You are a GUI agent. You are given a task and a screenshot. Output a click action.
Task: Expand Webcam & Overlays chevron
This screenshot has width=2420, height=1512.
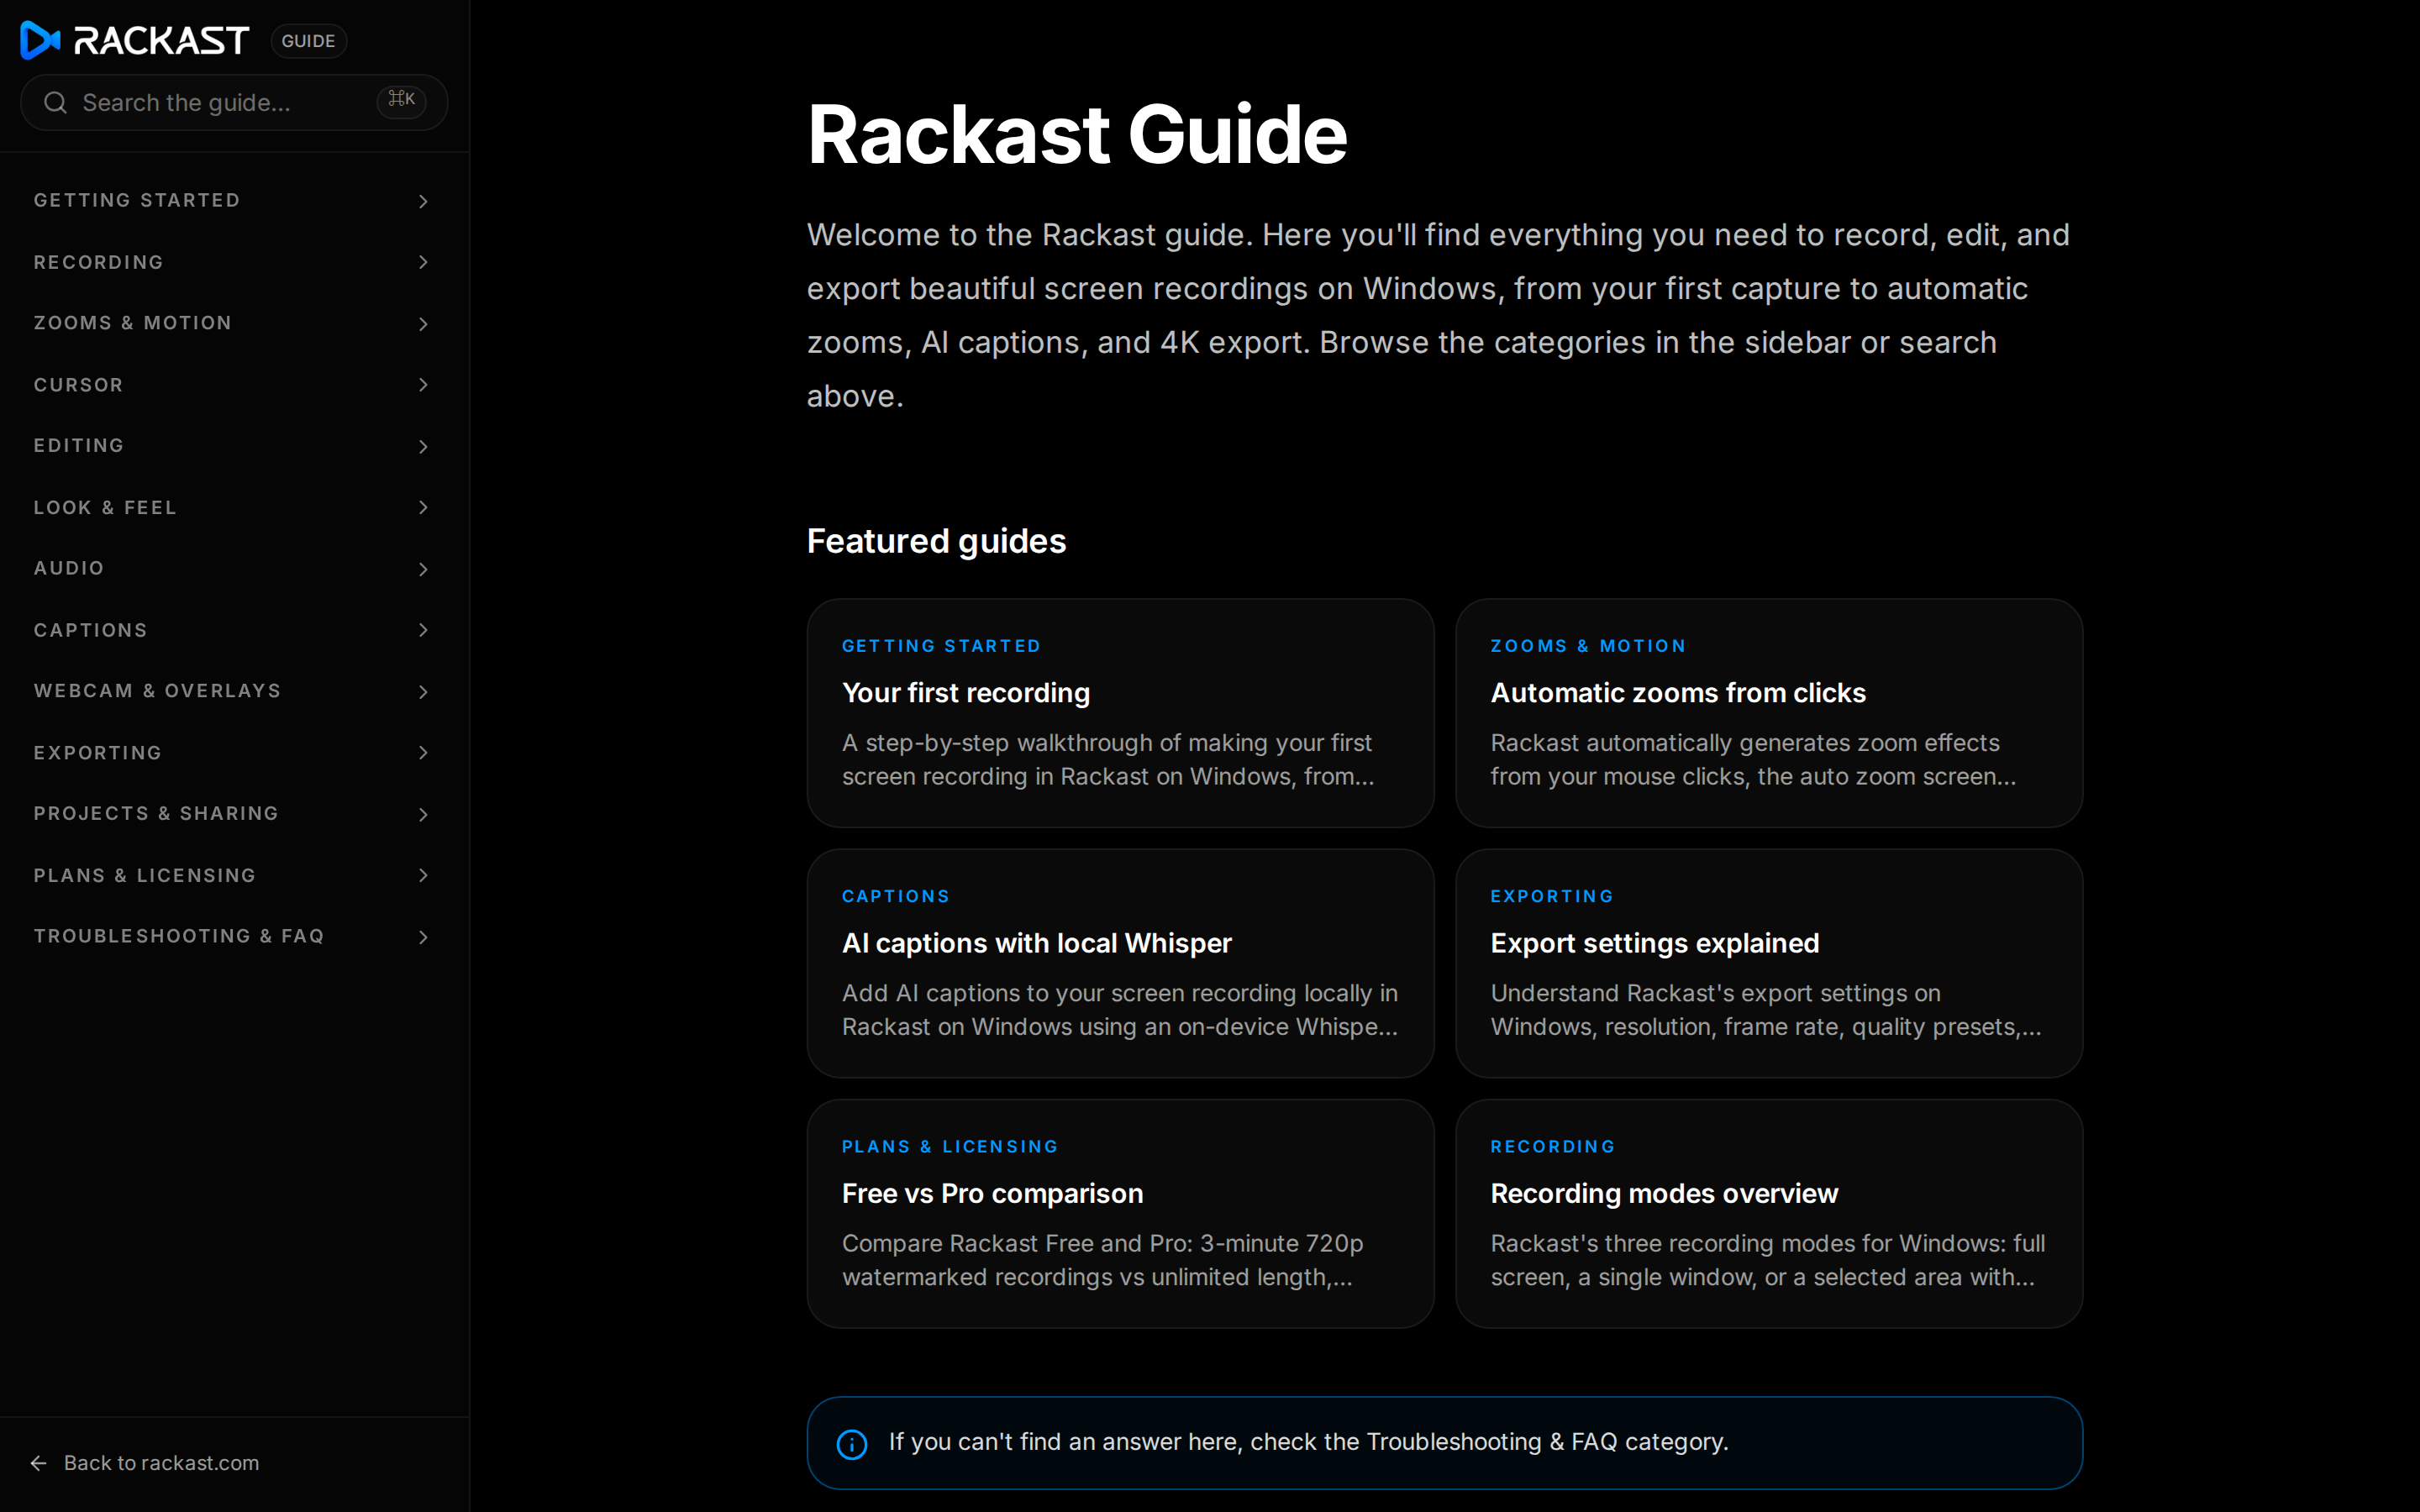pos(423,692)
